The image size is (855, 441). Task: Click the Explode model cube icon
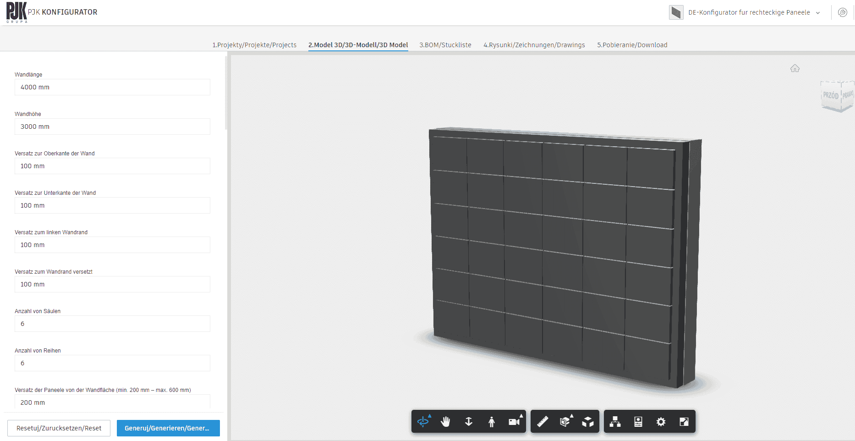(x=588, y=421)
